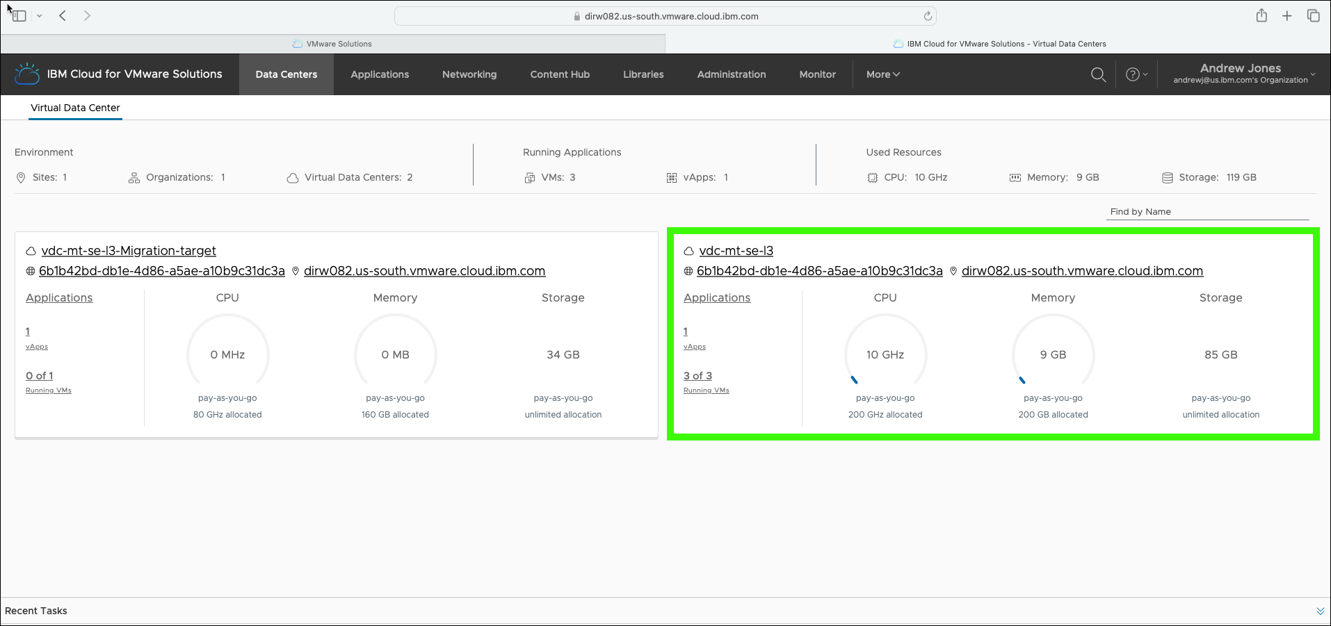Switch to the Virtual Data Centers browser tab
Viewport: 1331px width, 626px height.
[999, 44]
